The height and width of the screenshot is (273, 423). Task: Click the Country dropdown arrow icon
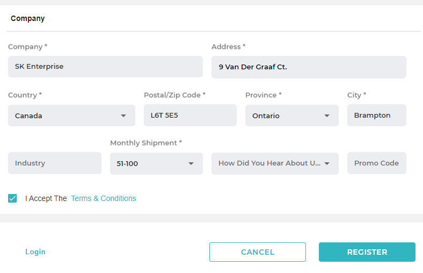coord(123,116)
